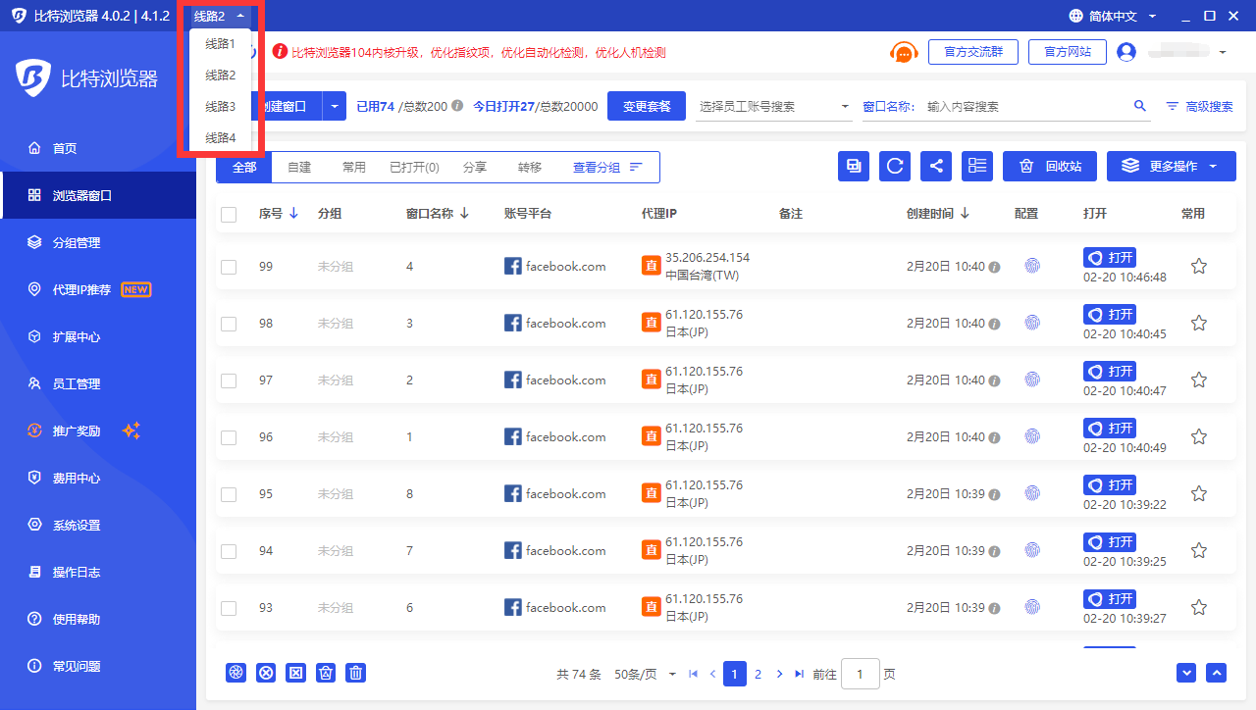Star row 97 as favorite
This screenshot has height=710, width=1256.
coord(1198,380)
